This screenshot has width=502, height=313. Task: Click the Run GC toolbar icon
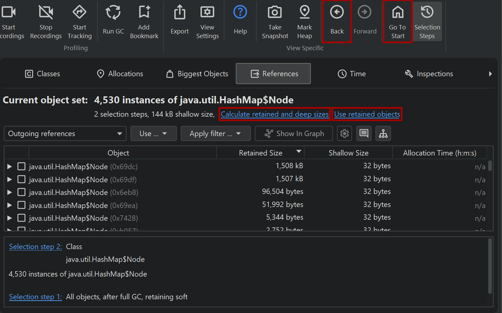pos(113,13)
